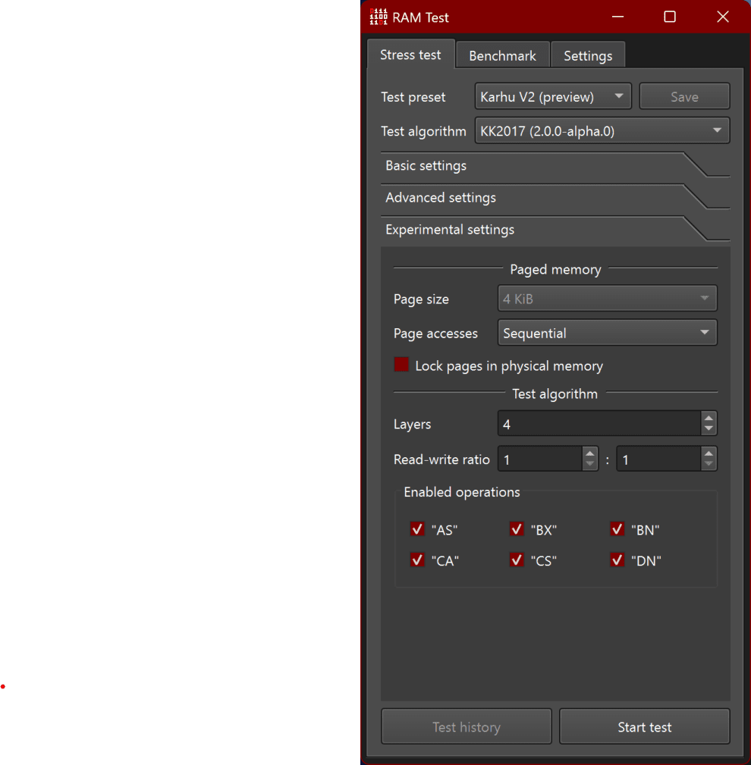
Task: Increase the read ratio value
Action: pyautogui.click(x=590, y=453)
